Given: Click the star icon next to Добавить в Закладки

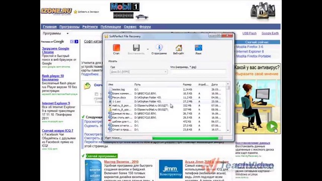Looking at the screenshot, I should (x=75, y=12).
